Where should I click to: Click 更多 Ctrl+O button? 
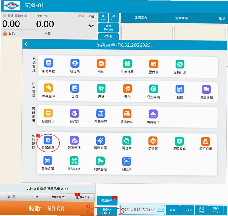[107, 211]
